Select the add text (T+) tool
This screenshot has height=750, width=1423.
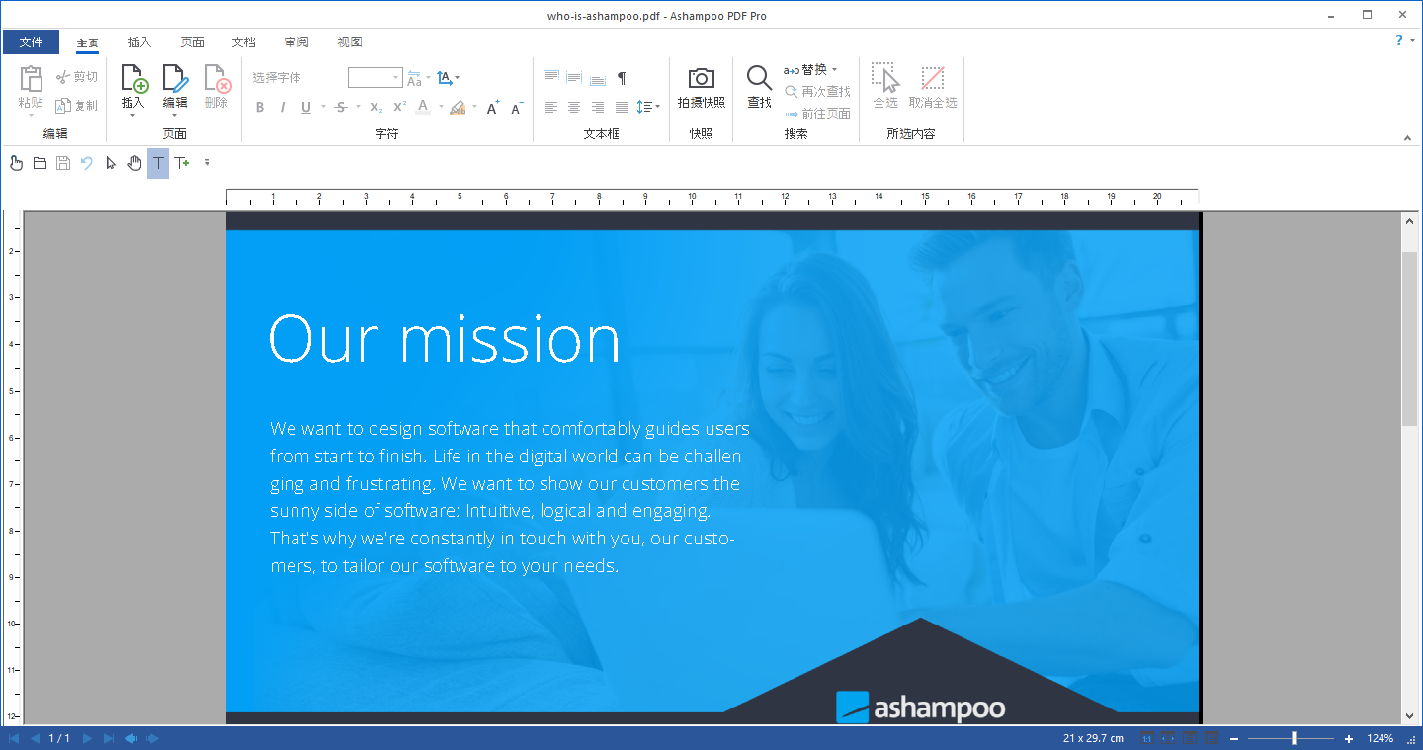click(x=182, y=163)
